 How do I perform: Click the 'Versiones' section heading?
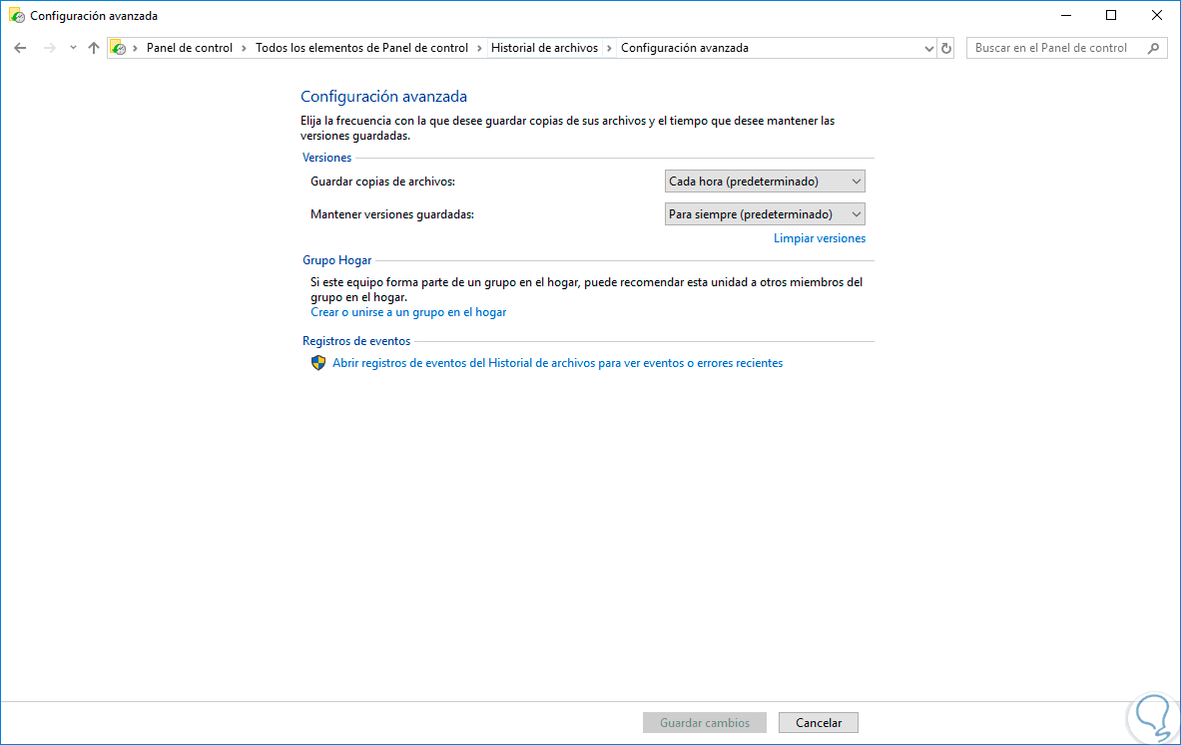pyautogui.click(x=326, y=158)
